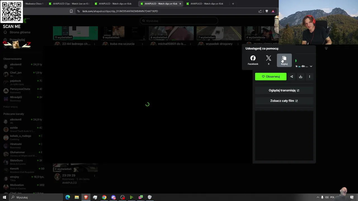Click the microphone icon in system tray
358x201 pixels.
(x=322, y=197)
